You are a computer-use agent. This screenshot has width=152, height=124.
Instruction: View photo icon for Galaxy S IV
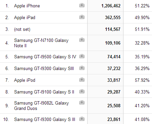tap(82, 56)
